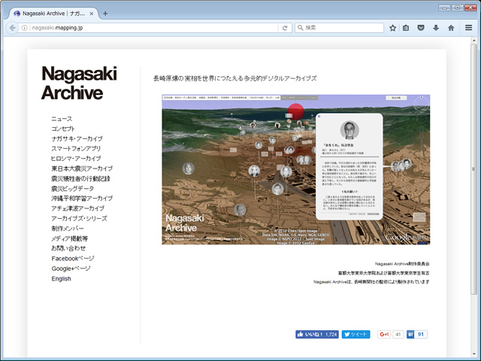The height and width of the screenshot is (361, 481).
Task: Open the Nagasaki Archive site title
Action: pos(79,83)
